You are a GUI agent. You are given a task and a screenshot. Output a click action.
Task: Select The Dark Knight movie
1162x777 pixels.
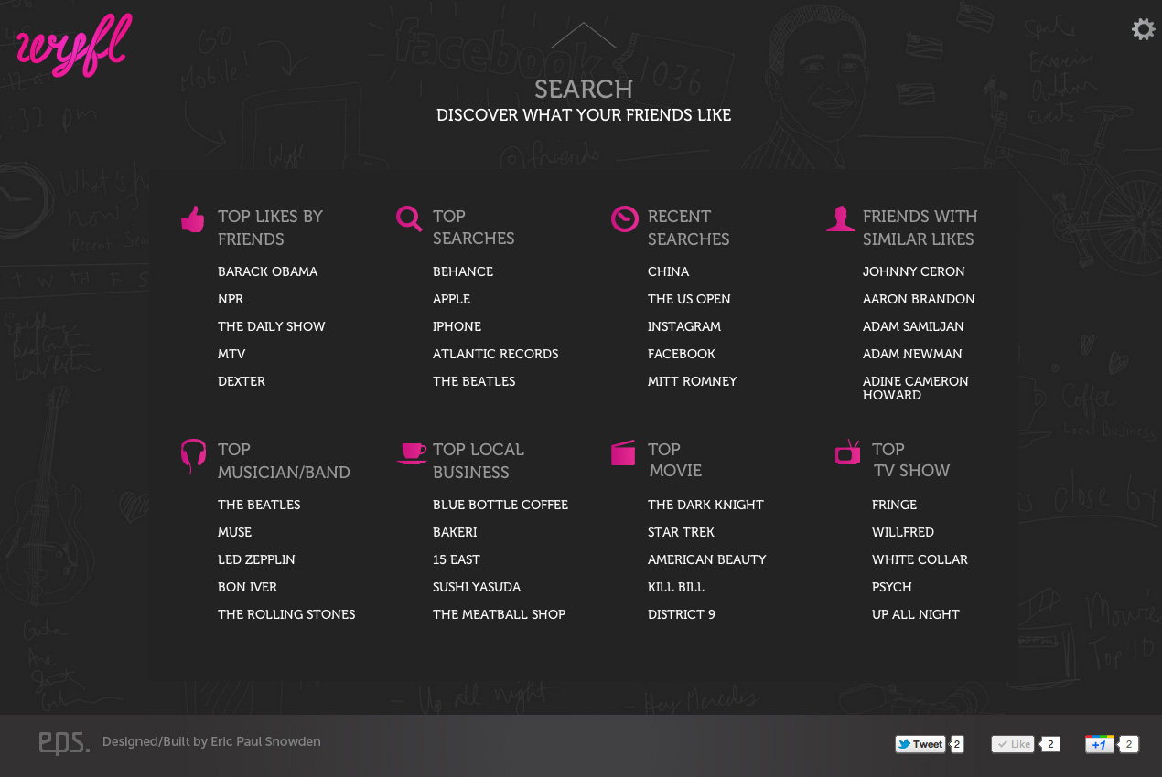tap(705, 505)
